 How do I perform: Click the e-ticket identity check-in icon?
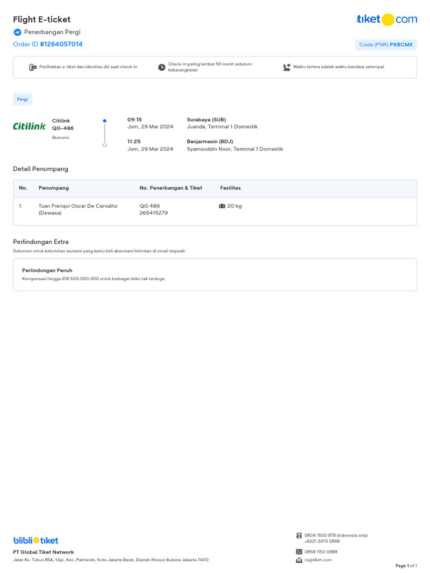(x=33, y=67)
